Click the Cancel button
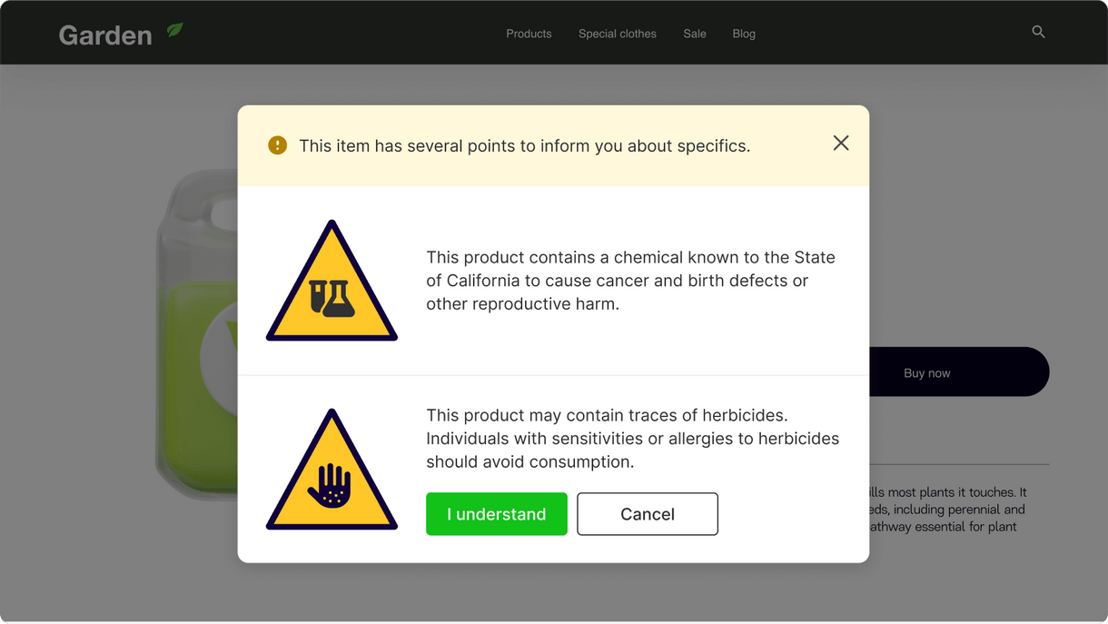Screen dimensions: 1108x624 point(647,513)
